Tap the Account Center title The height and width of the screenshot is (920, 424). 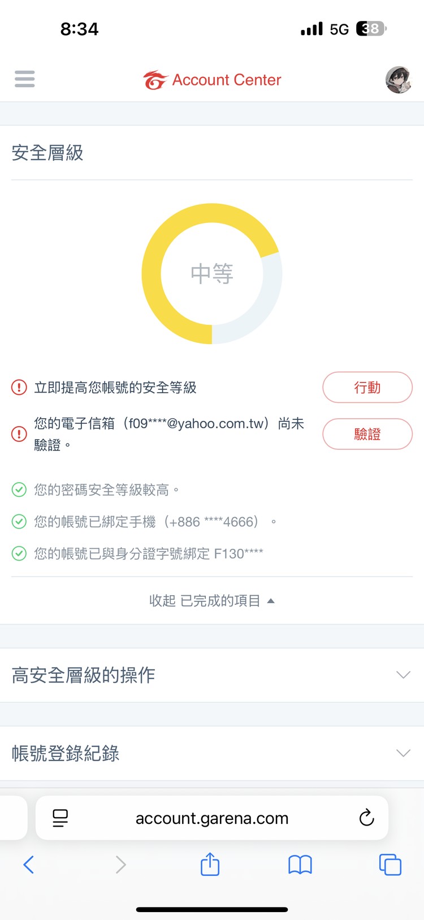pos(226,80)
